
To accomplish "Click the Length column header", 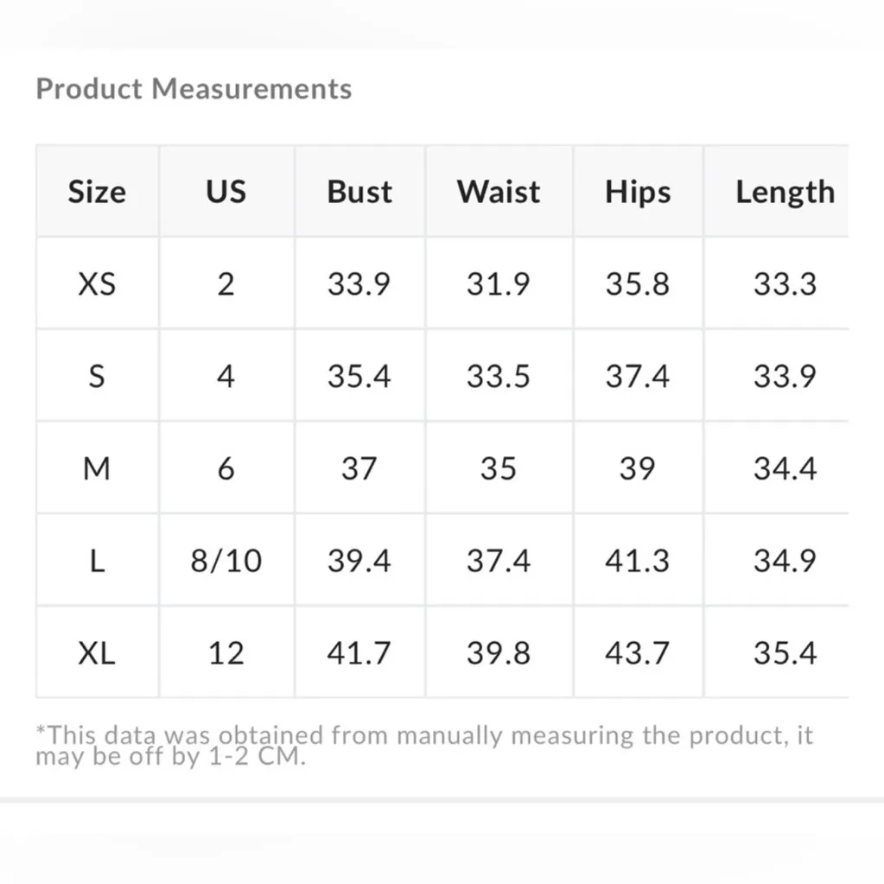I will click(x=785, y=192).
